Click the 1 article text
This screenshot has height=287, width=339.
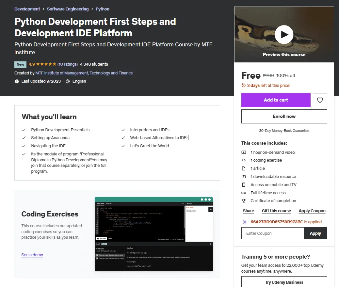[257, 168]
